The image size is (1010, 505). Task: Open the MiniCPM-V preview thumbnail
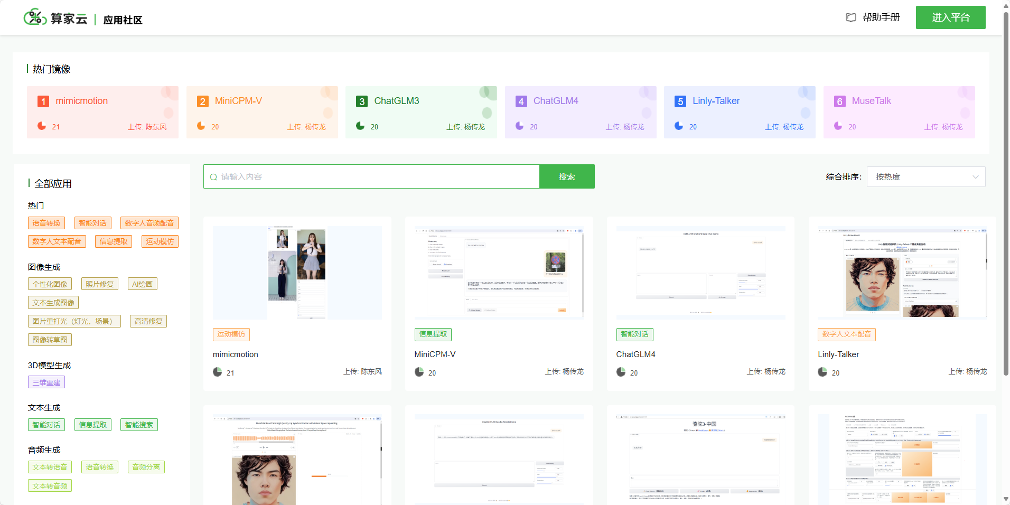click(499, 273)
